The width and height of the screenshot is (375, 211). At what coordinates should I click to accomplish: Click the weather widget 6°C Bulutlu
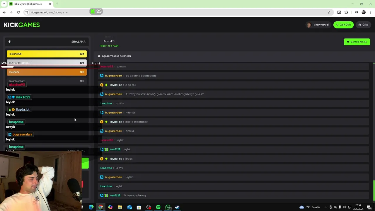[x=310, y=207]
